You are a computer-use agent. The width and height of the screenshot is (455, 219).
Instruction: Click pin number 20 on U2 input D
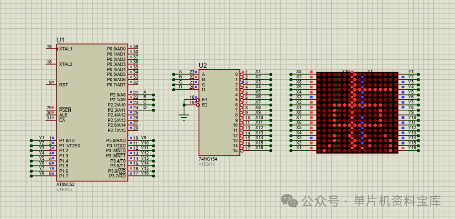(192, 87)
